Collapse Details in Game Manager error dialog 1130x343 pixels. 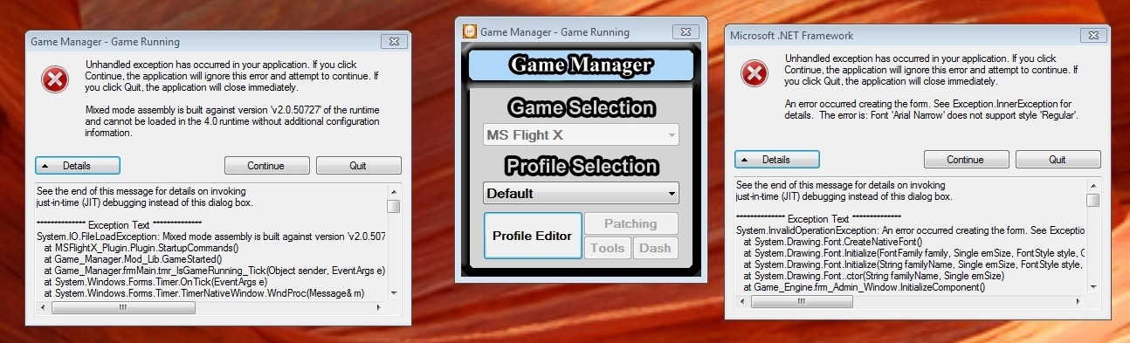(78, 165)
